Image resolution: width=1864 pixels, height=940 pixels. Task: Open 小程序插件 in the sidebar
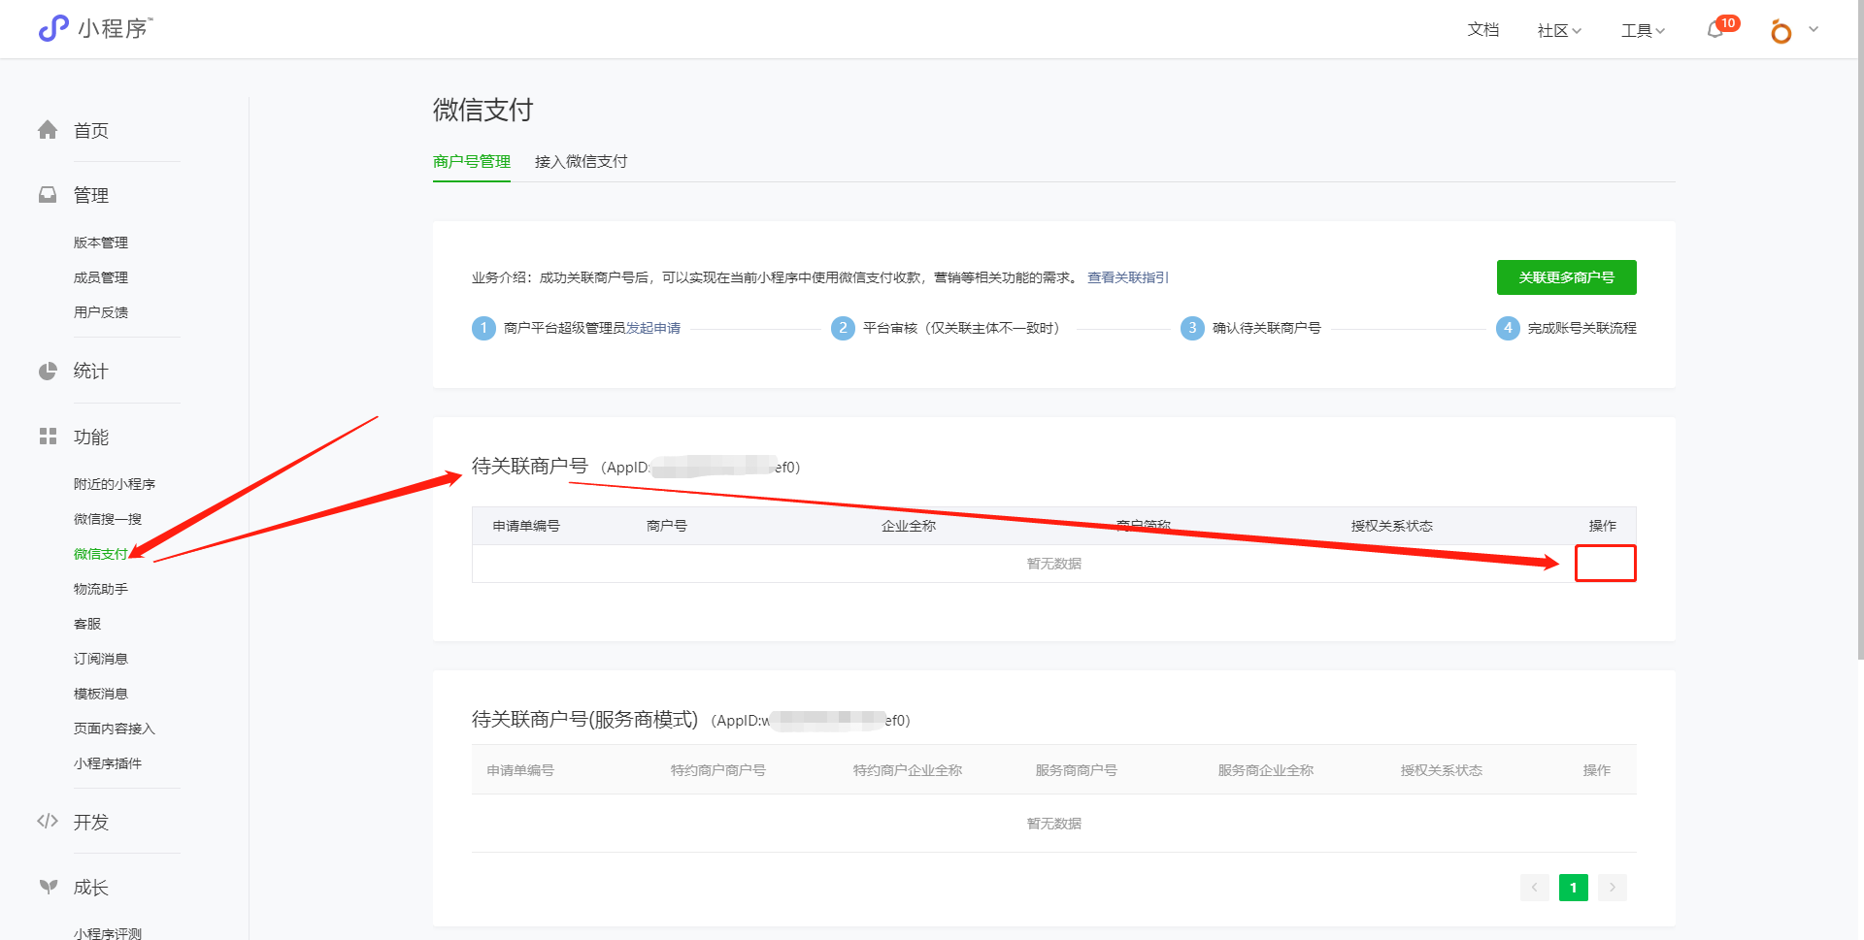click(108, 763)
